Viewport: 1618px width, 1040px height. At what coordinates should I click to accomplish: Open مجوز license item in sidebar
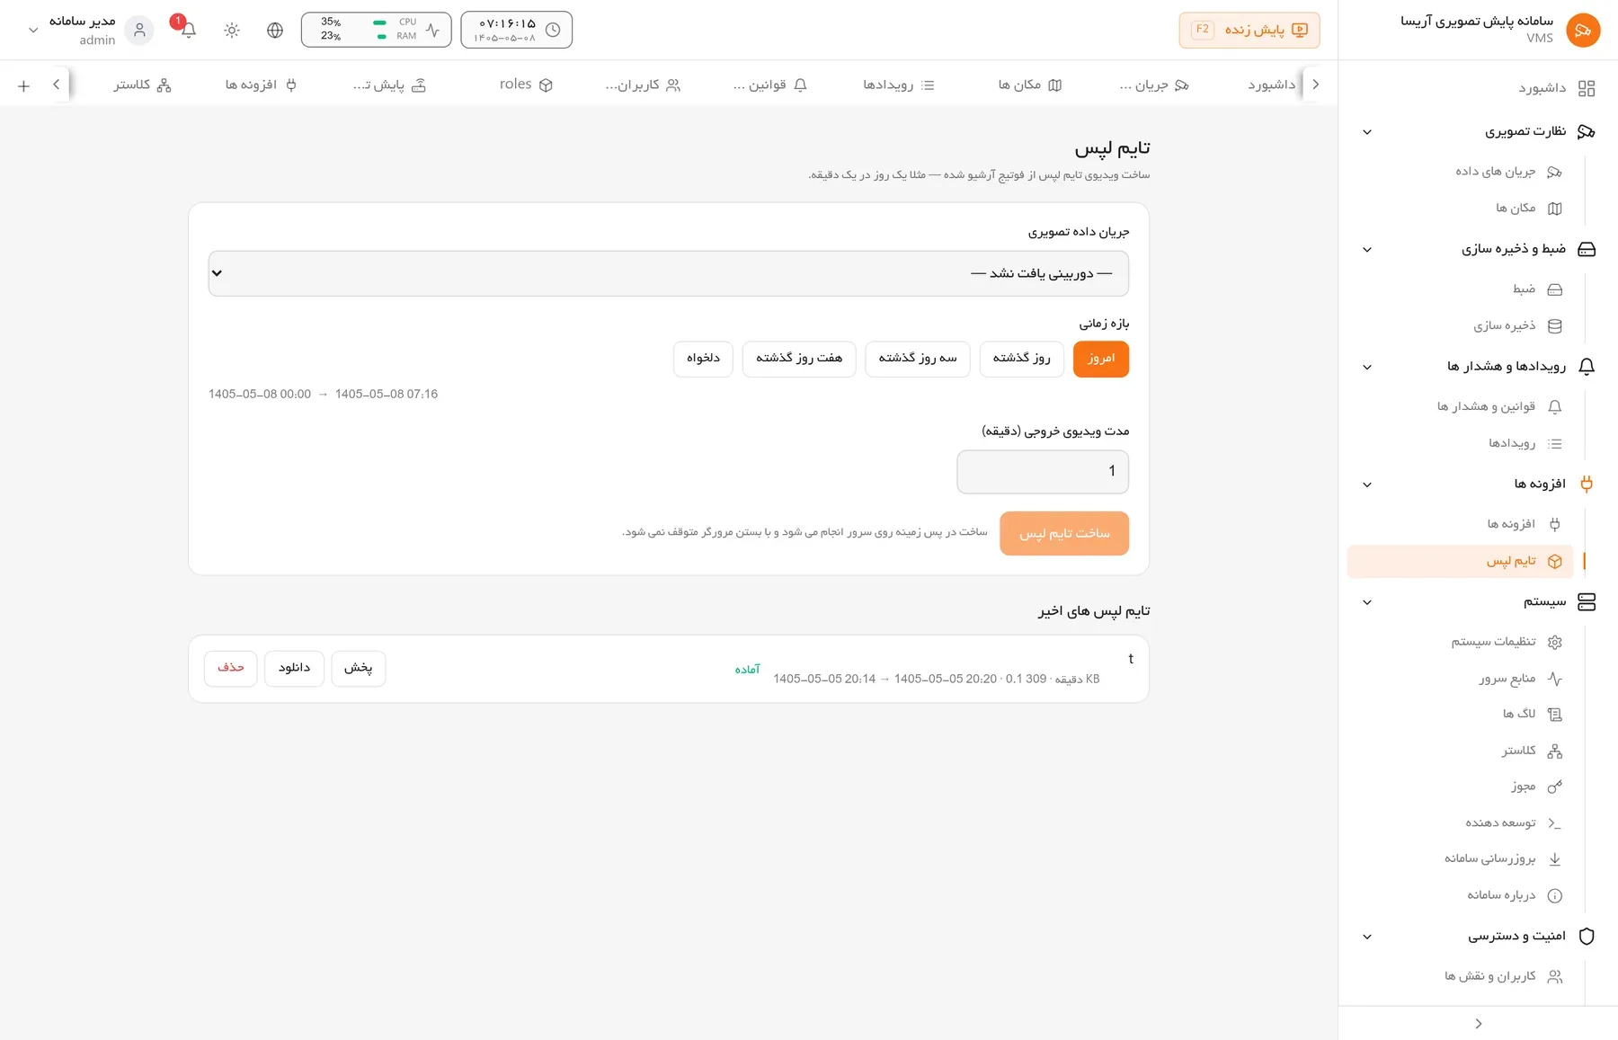pyautogui.click(x=1536, y=787)
